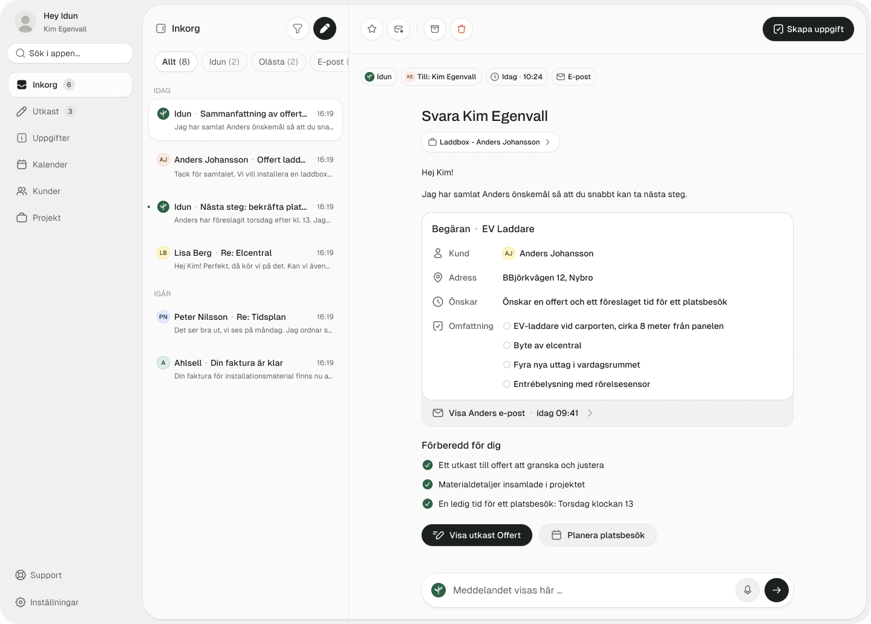Image resolution: width=871 pixels, height=624 pixels.
Task: Open Projekt in the sidebar
Action: 70,218
